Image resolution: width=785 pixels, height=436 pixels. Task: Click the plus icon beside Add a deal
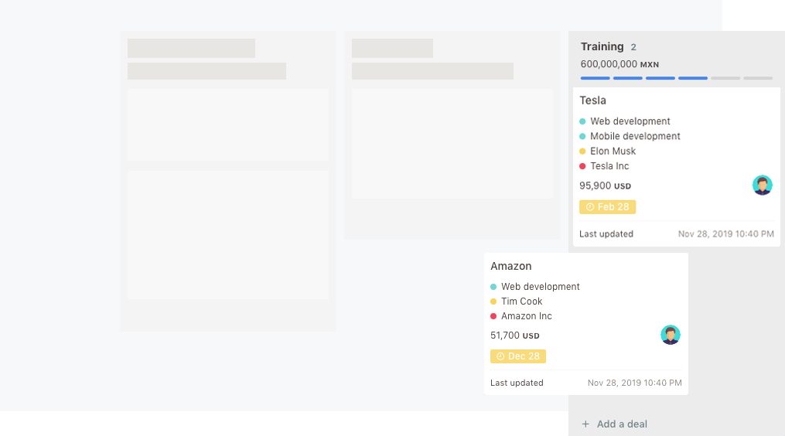tap(585, 424)
